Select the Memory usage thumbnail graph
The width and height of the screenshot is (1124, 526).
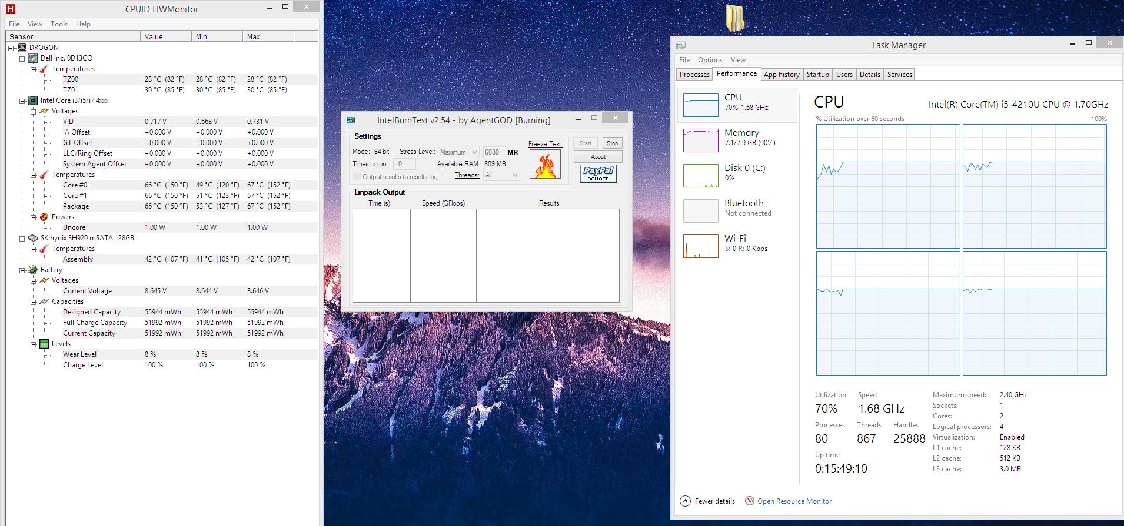700,140
